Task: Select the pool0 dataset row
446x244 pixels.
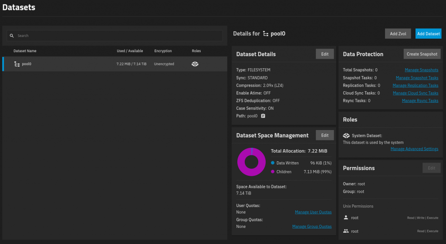Action: [x=115, y=64]
